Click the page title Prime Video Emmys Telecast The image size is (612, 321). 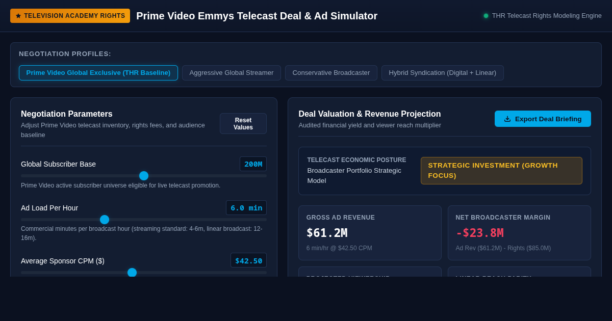coord(257,16)
